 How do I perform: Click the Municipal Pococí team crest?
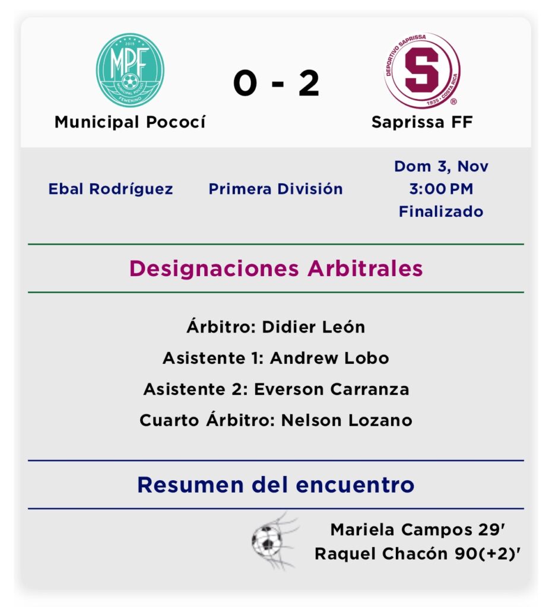tap(130, 70)
